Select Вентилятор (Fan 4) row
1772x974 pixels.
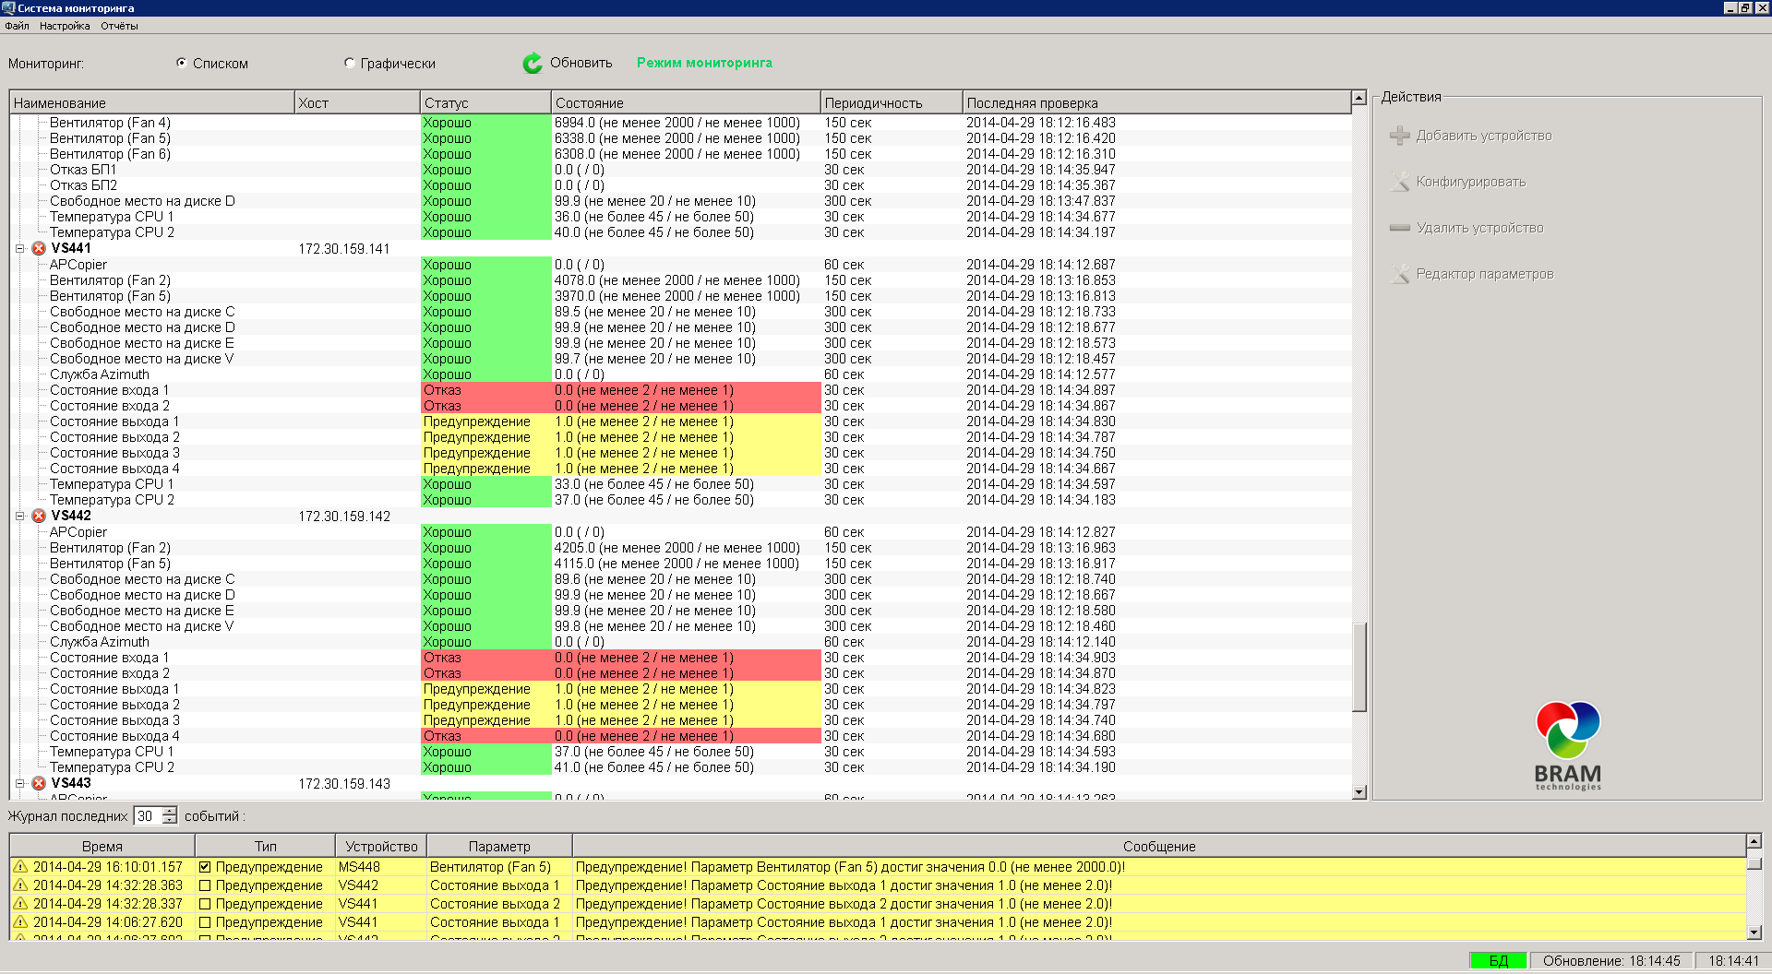(x=681, y=123)
